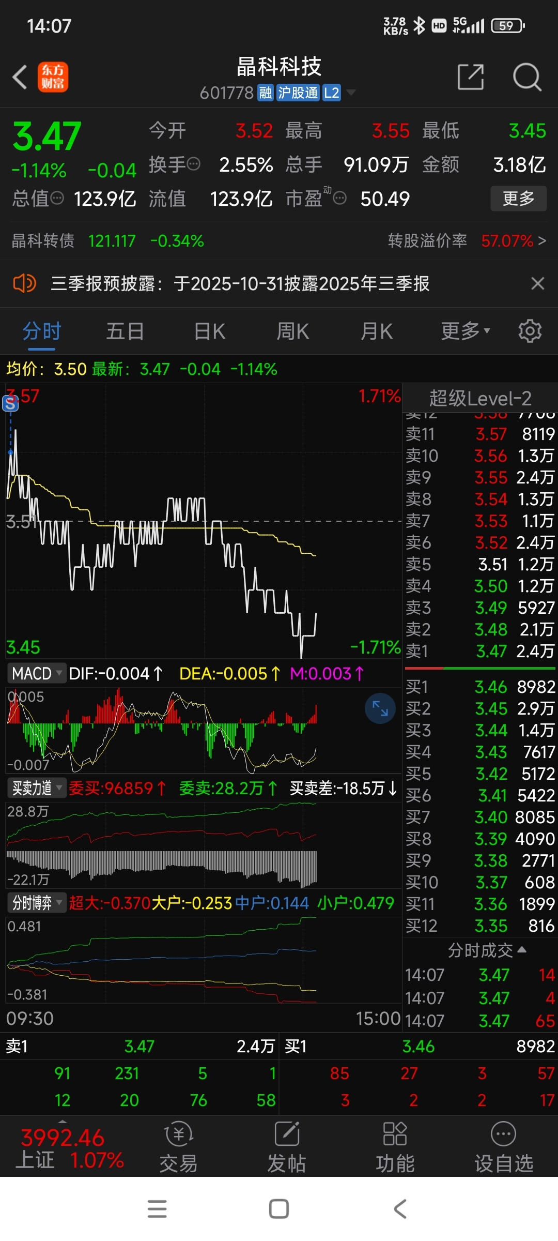Tap the 最高 3.55 value
Screen dimensions: 558x1241
[391, 131]
